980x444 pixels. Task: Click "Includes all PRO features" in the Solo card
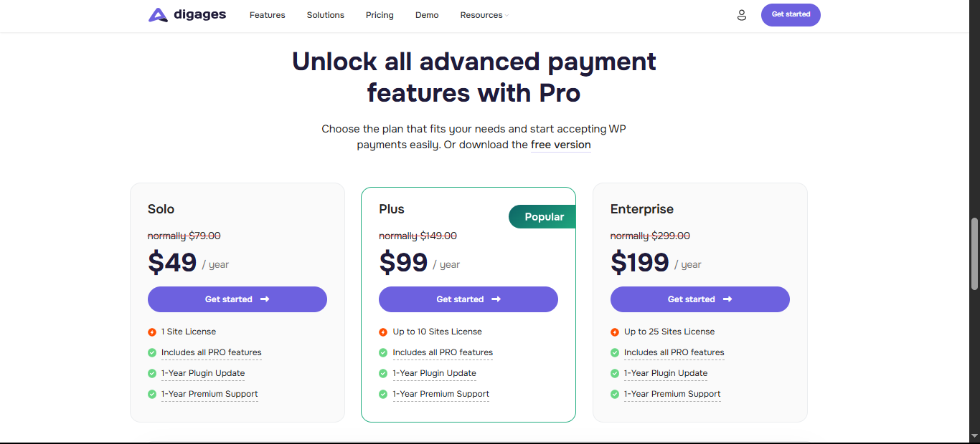click(x=212, y=352)
